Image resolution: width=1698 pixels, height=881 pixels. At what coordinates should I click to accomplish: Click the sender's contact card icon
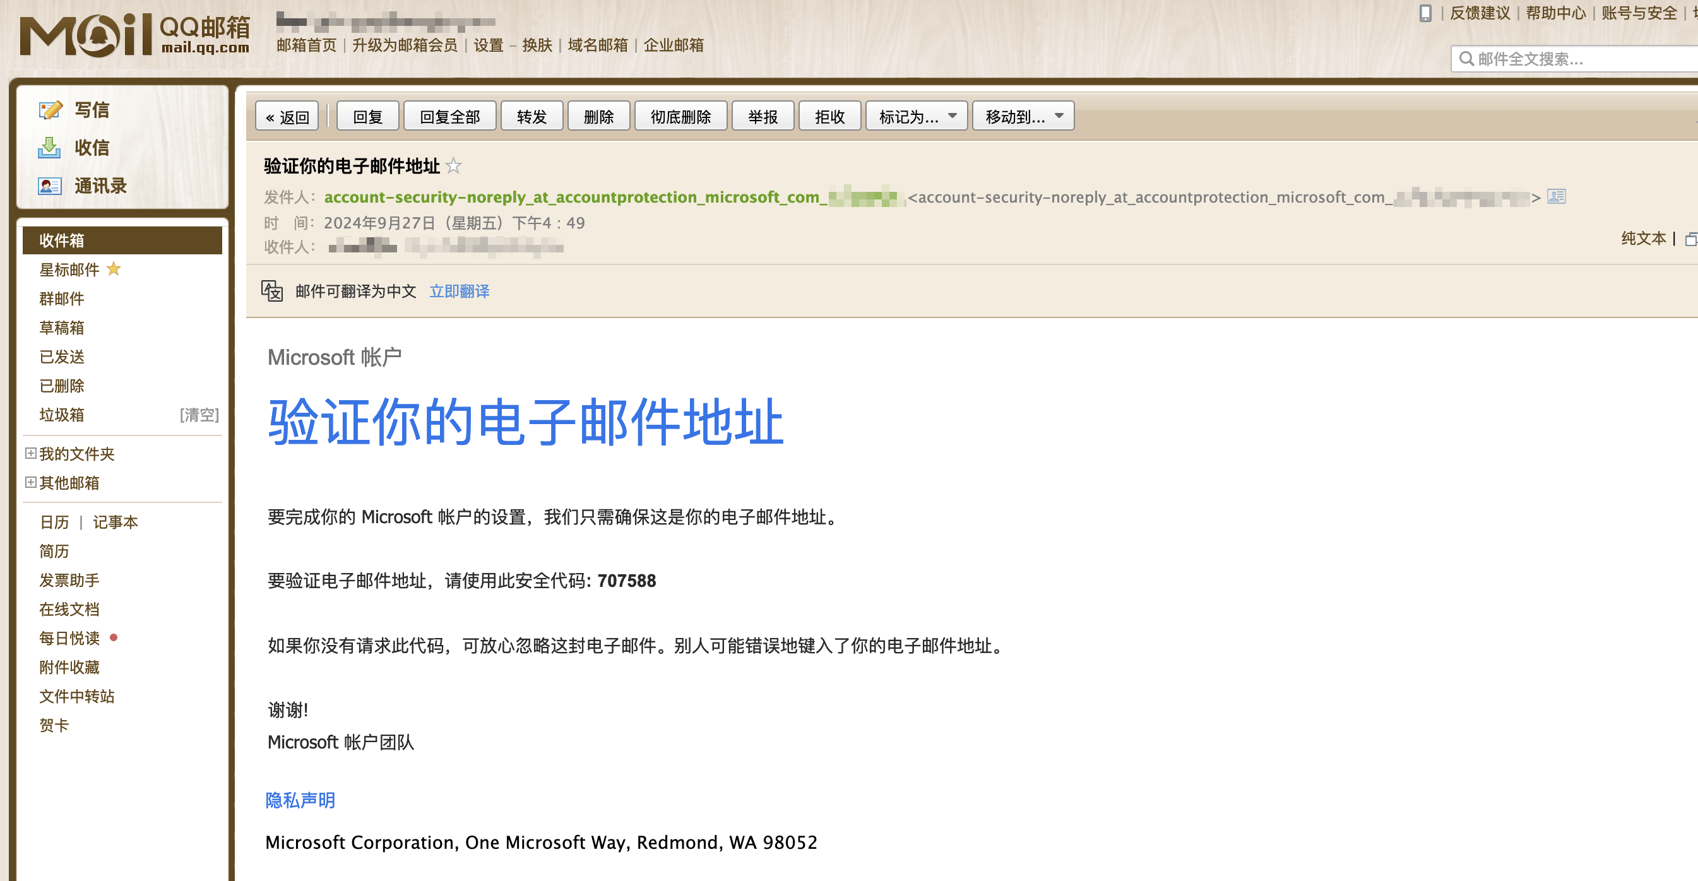pyautogui.click(x=1556, y=196)
